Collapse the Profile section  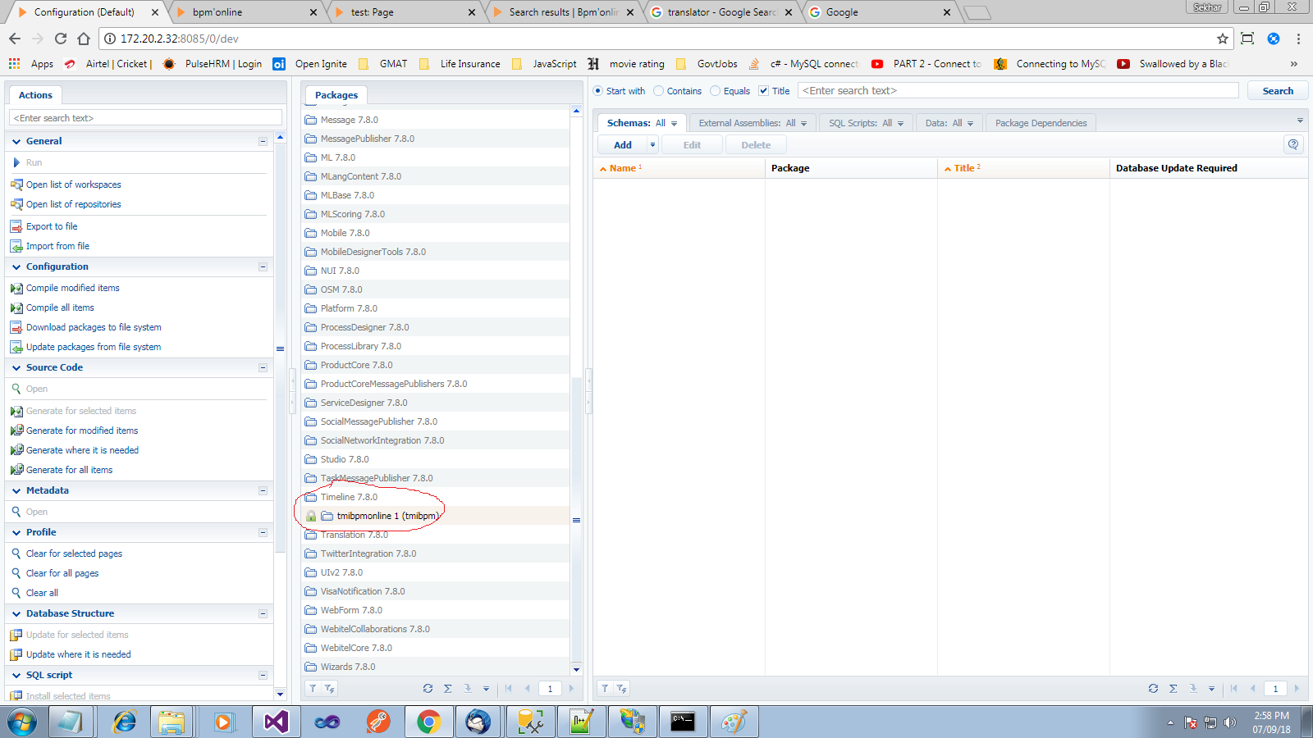(x=263, y=532)
